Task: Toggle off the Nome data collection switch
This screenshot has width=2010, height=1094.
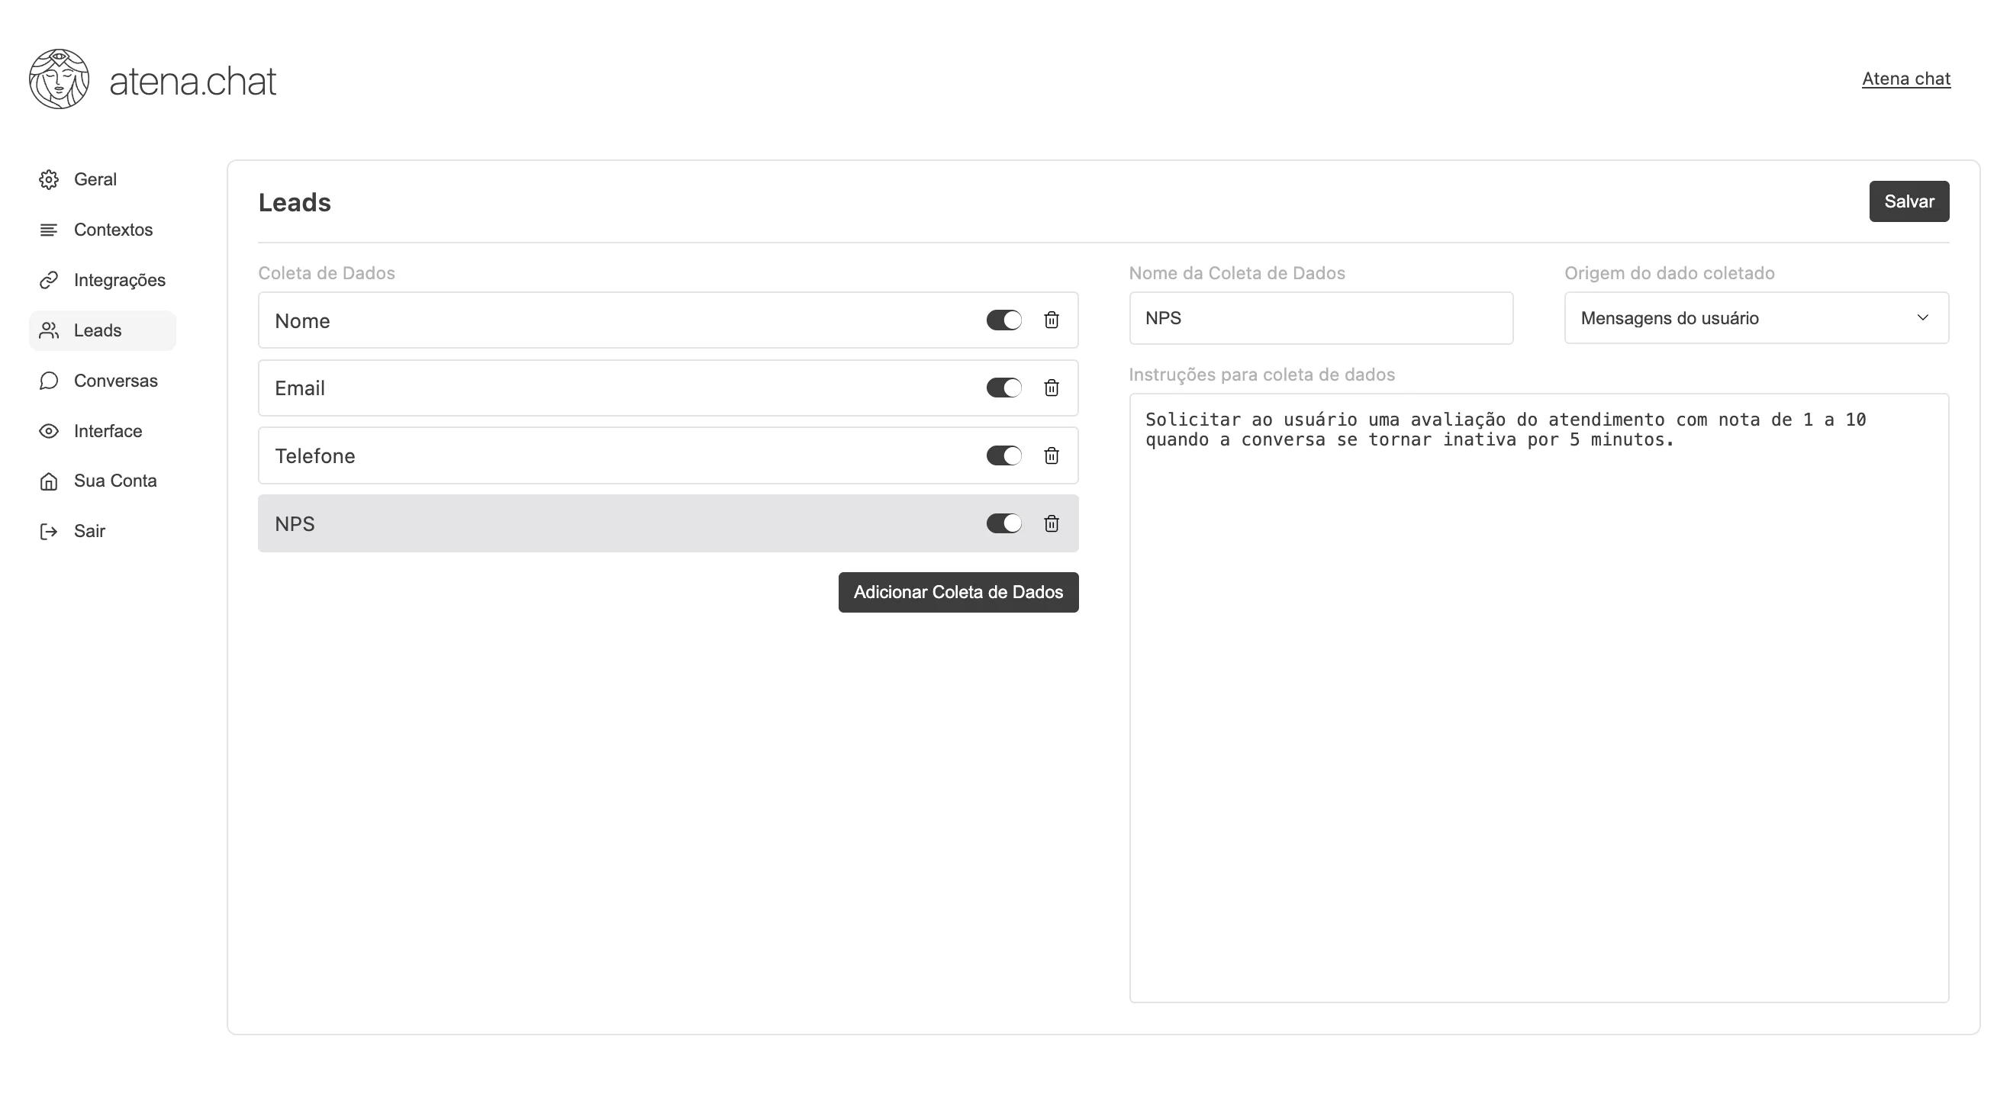Action: [1003, 320]
